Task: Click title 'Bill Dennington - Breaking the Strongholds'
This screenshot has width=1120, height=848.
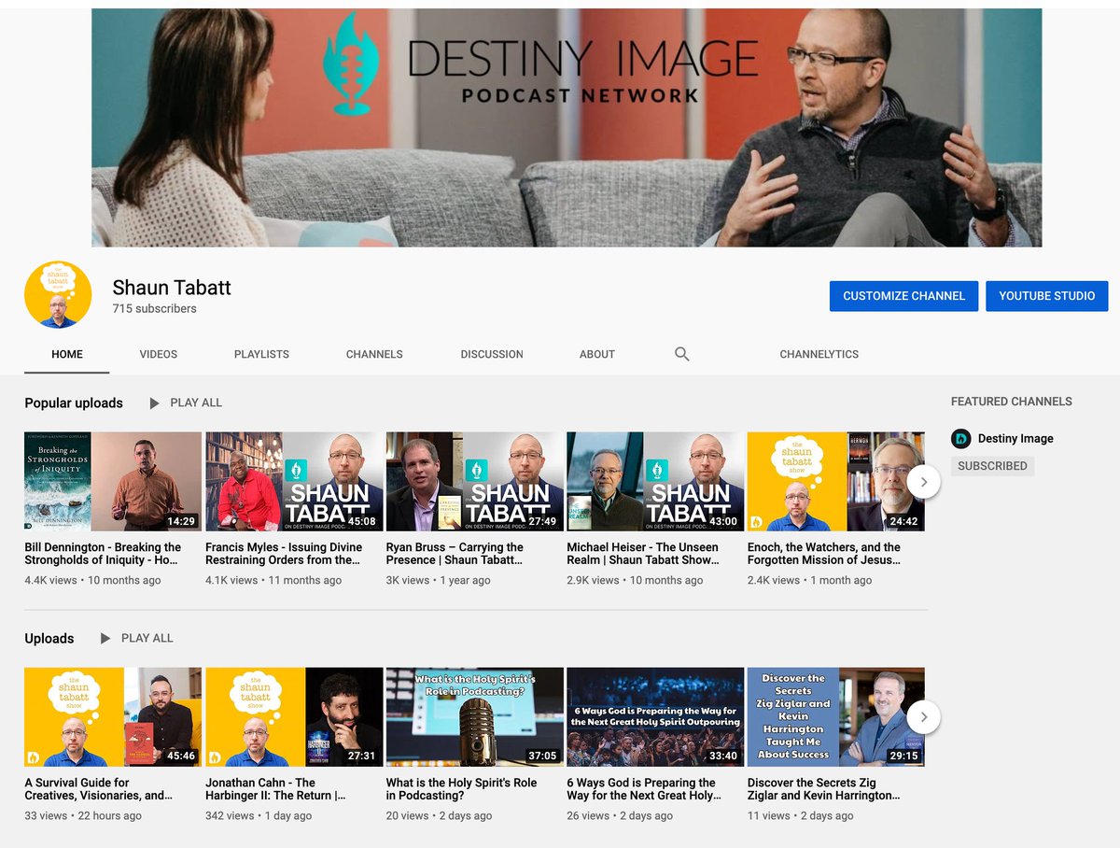Action: coord(103,554)
